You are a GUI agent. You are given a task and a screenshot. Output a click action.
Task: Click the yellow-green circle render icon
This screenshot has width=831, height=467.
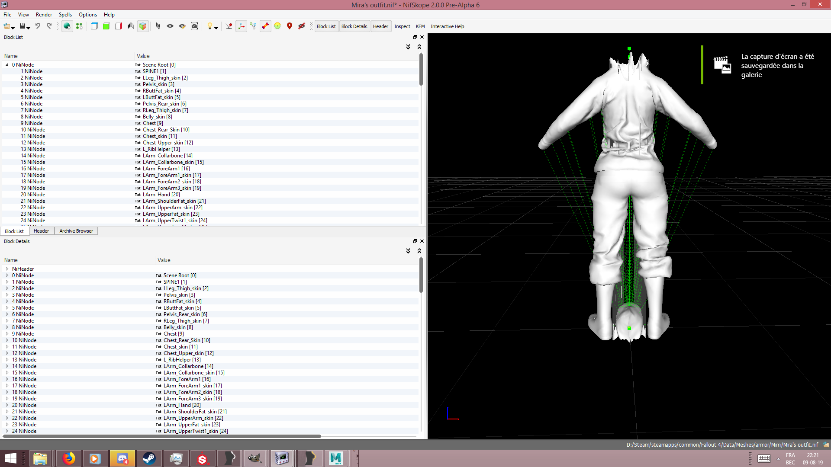tap(277, 26)
